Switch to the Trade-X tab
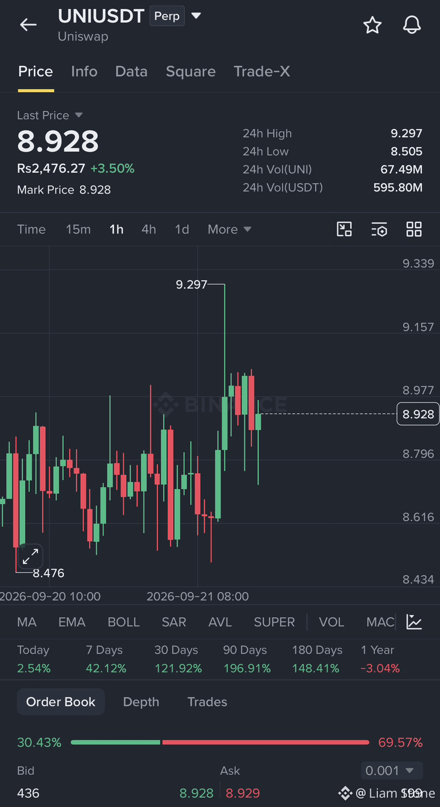 coord(262,71)
